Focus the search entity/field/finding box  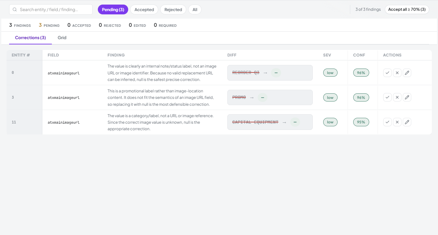tap(51, 9)
